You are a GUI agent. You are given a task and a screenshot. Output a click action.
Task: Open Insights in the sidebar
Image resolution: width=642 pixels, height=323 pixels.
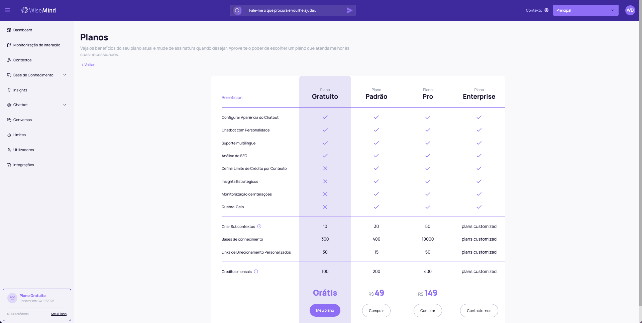click(x=20, y=90)
